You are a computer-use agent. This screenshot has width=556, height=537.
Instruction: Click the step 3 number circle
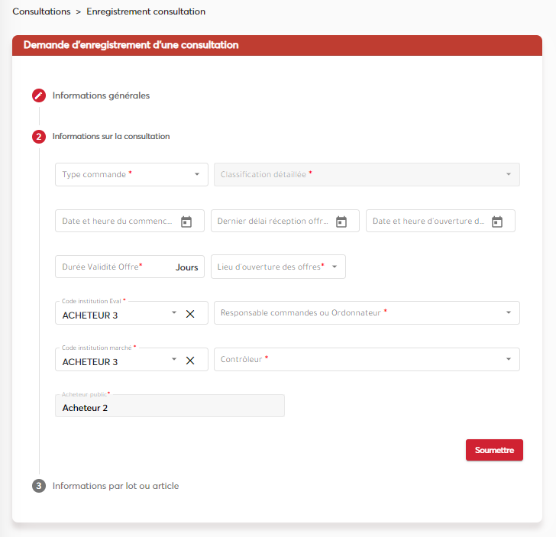39,486
